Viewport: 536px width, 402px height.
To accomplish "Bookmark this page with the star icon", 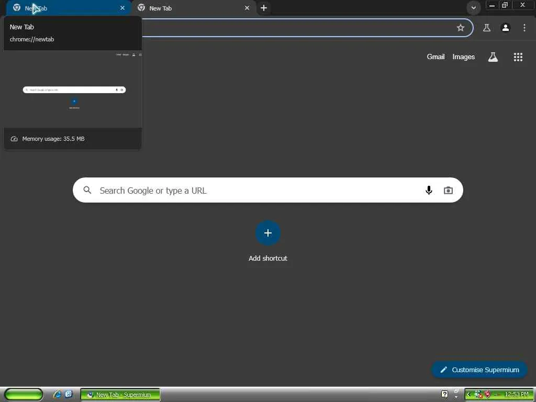I will 461,28.
